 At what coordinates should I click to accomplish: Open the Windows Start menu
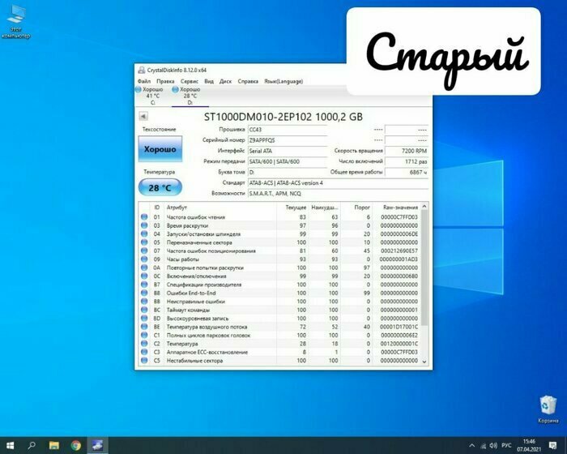9,445
